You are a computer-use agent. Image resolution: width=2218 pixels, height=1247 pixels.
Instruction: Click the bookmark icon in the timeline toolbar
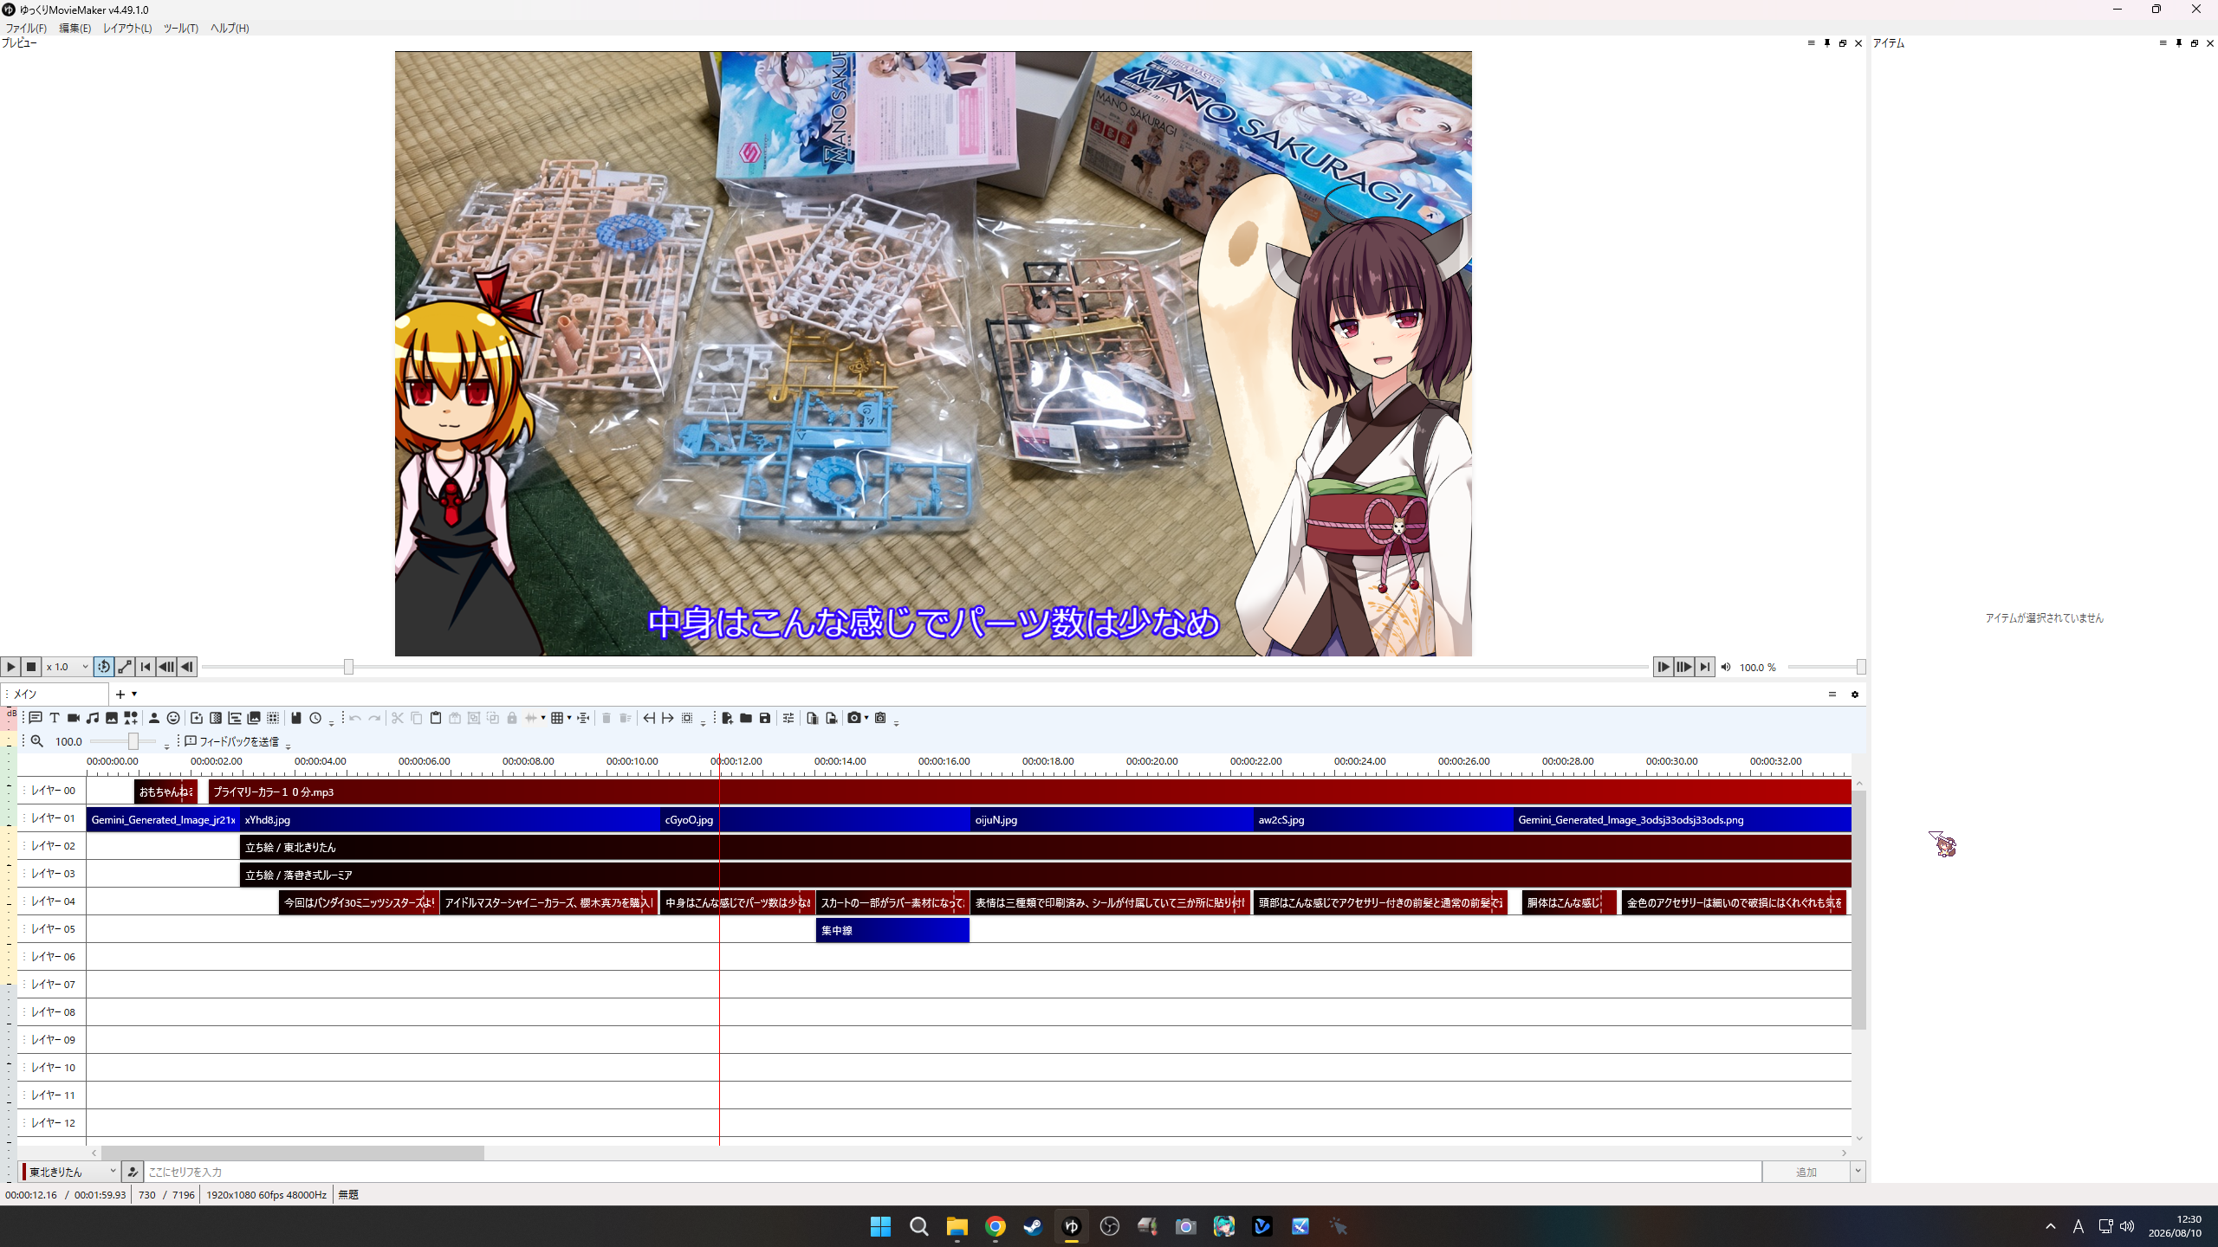click(x=296, y=718)
